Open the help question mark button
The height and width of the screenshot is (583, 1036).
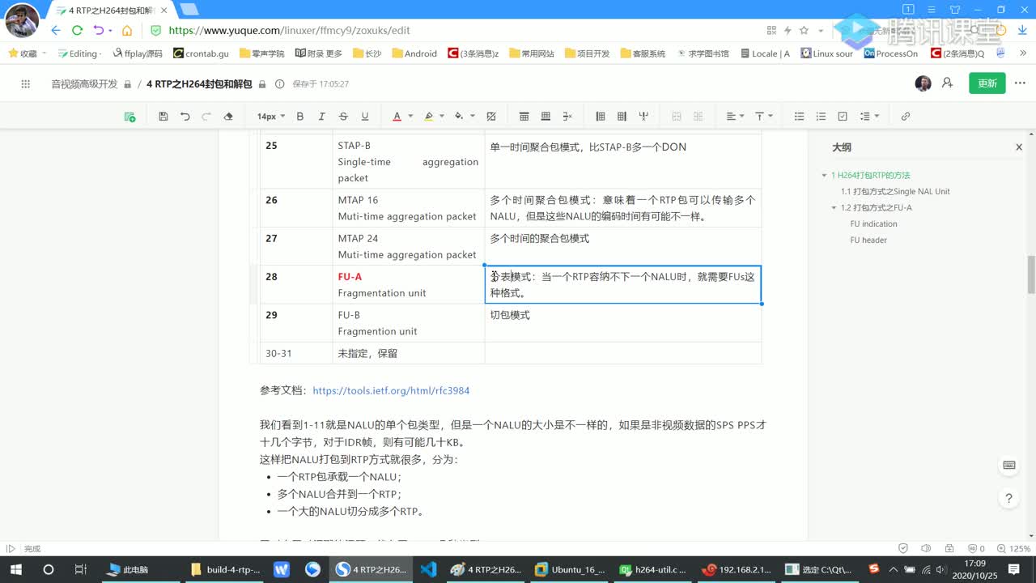tap(1008, 499)
